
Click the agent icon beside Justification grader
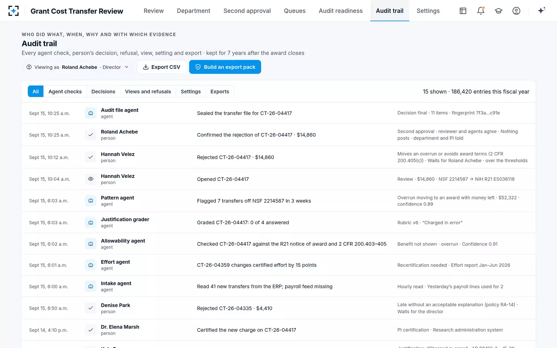click(x=91, y=223)
